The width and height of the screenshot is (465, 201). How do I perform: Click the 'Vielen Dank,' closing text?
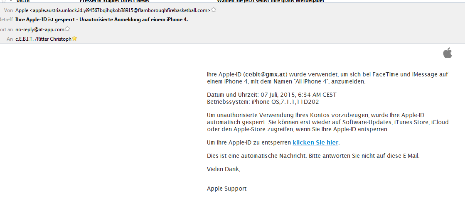[x=223, y=169]
